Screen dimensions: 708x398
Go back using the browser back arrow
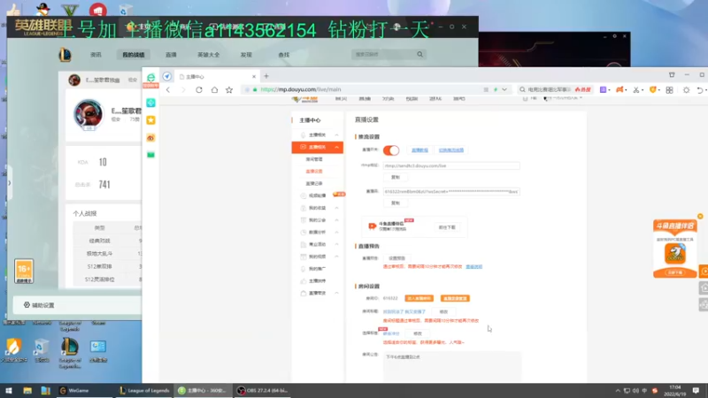(168, 90)
